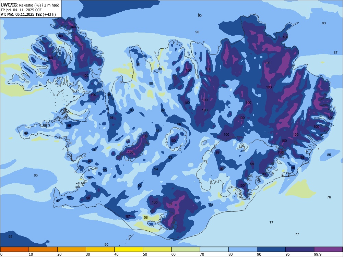Click the orange 10–20 legend swatch
This screenshot has width=343, height=257.
[43, 249]
